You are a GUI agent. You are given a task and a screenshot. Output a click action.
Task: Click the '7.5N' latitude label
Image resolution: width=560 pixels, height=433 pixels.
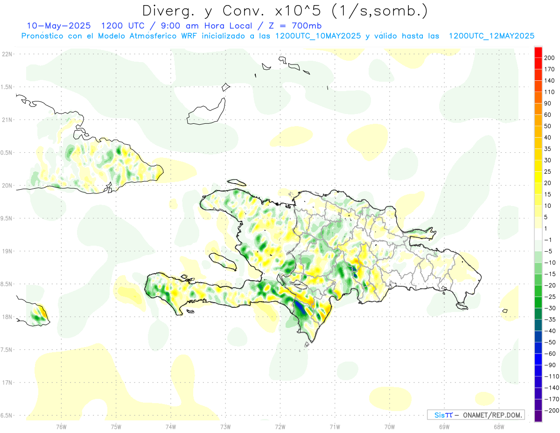click(x=7, y=350)
